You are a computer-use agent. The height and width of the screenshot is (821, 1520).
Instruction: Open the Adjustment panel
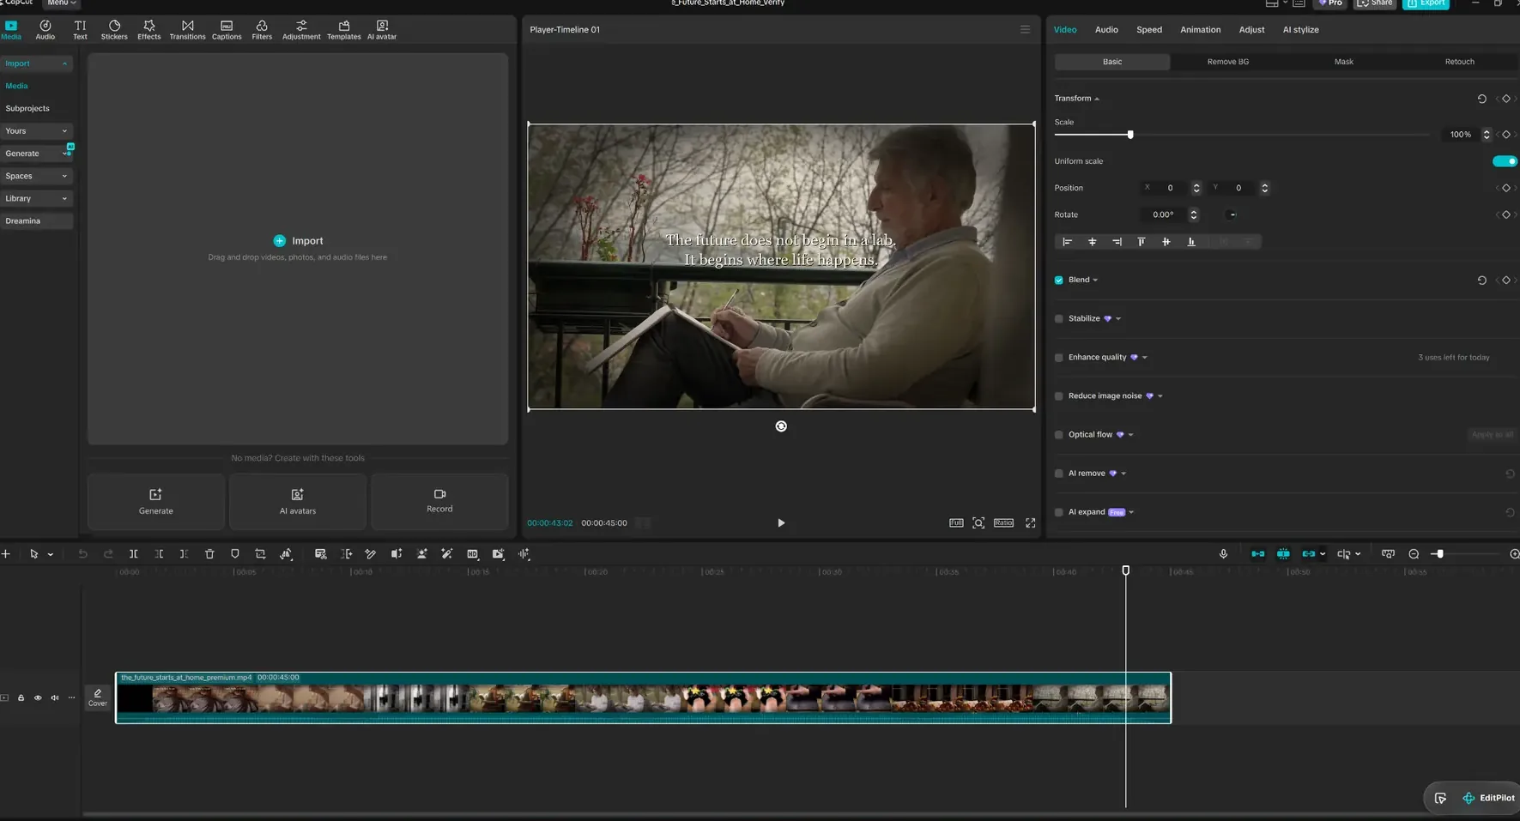point(301,29)
